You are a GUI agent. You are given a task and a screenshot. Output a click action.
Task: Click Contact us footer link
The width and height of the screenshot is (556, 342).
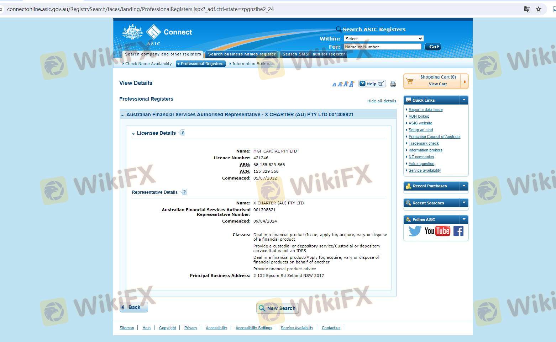[x=331, y=328]
